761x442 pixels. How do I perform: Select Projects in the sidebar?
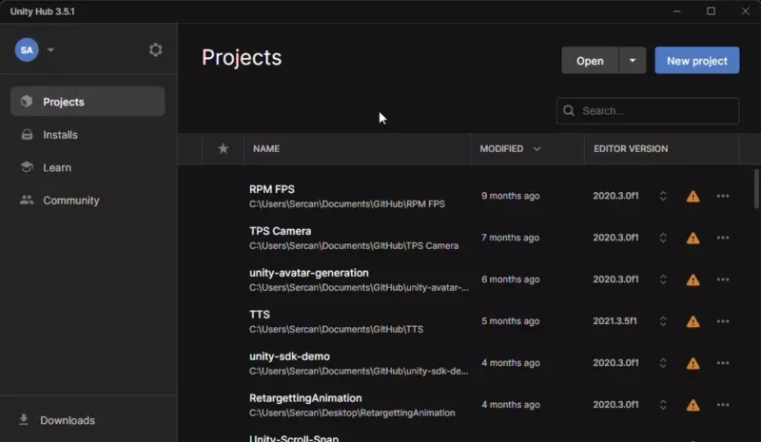88,102
